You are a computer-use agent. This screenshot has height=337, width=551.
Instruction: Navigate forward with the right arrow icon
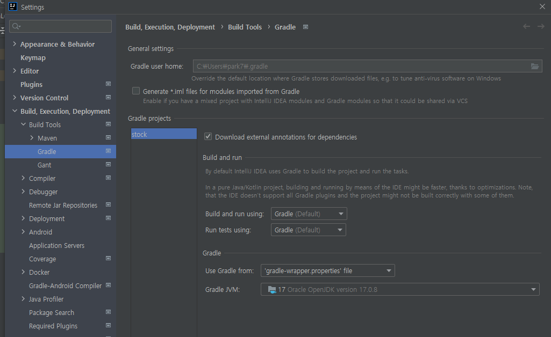point(541,26)
